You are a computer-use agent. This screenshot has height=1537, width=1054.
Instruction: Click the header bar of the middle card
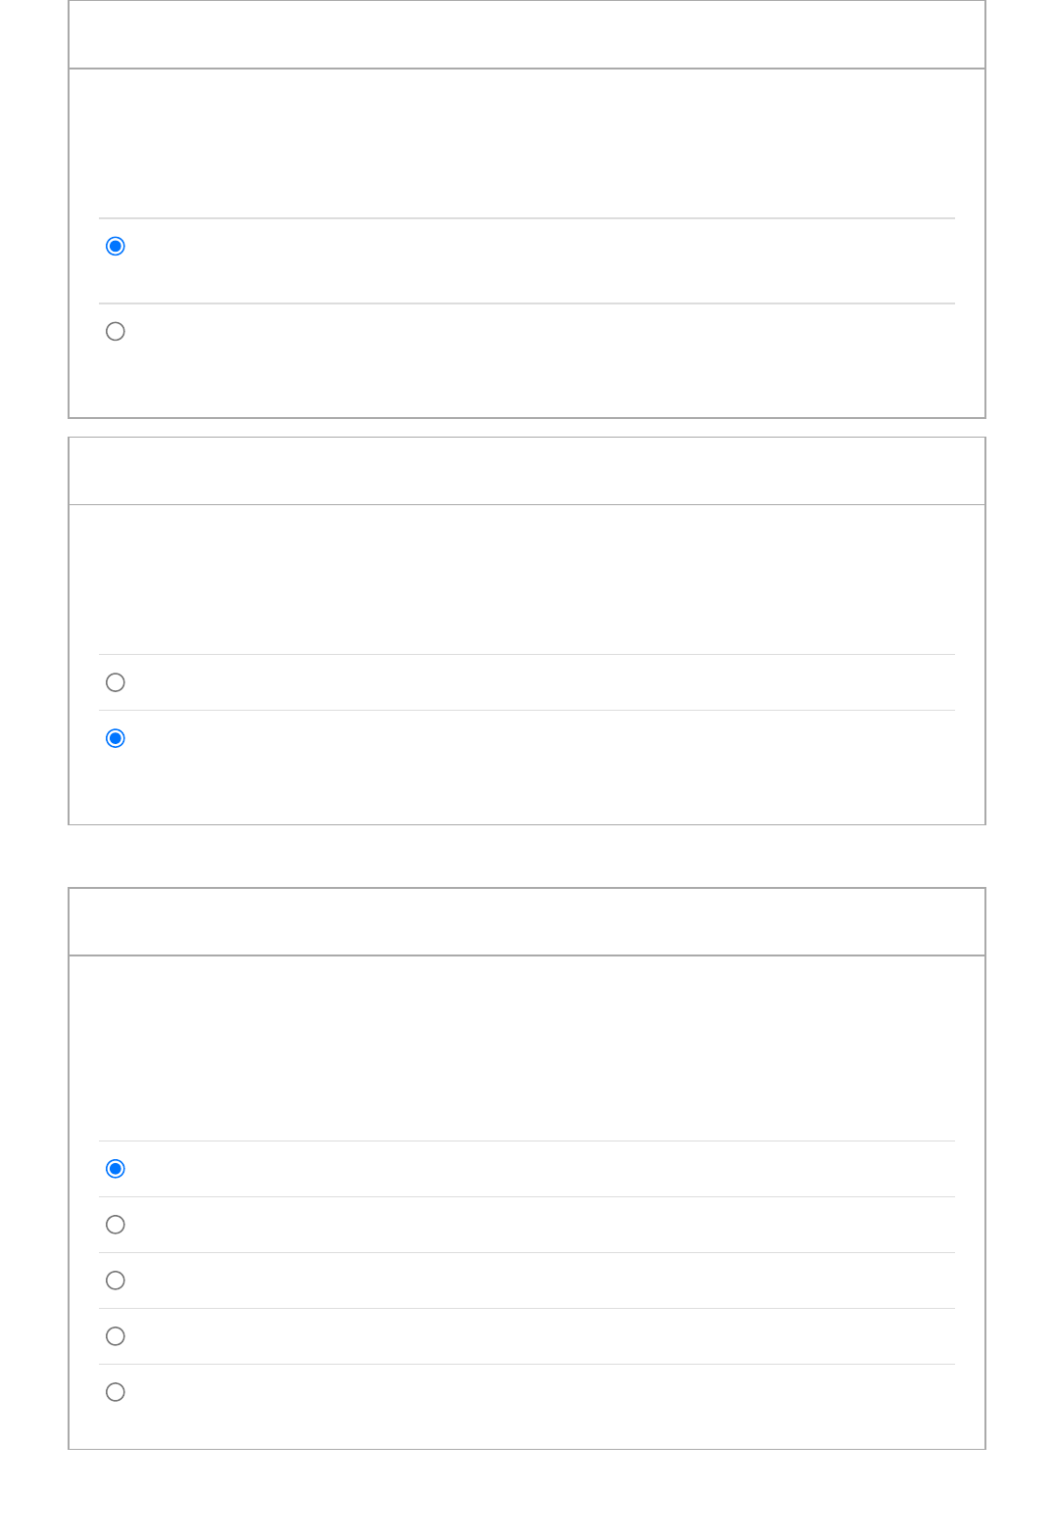coord(527,471)
